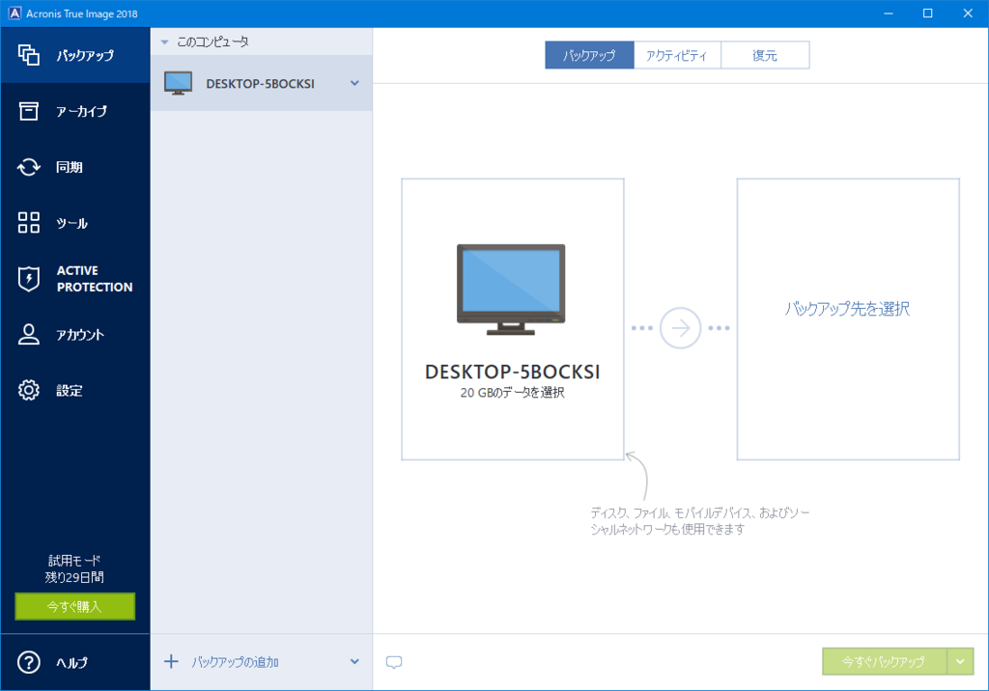989x691 pixels.
Task: Click the large monitor source image
Action: [x=511, y=290]
